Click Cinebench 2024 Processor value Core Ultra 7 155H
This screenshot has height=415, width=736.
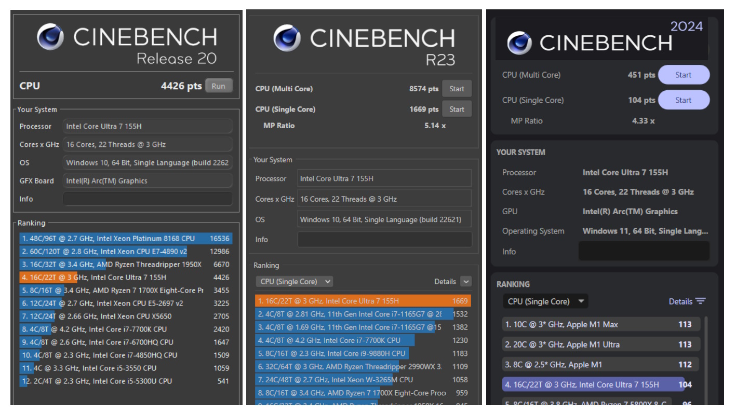[x=625, y=172]
